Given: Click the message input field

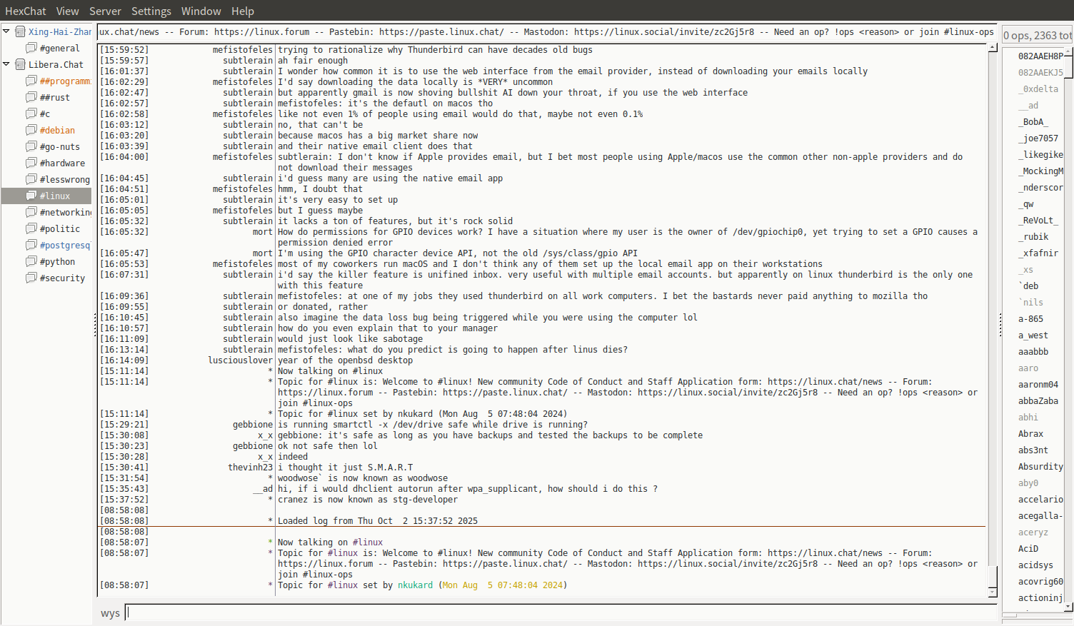Looking at the screenshot, I should 561,612.
